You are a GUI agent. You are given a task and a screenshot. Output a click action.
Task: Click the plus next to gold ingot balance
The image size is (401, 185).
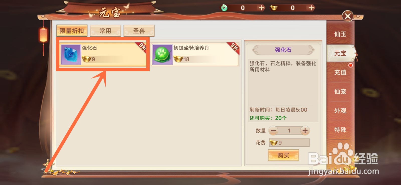(311, 8)
